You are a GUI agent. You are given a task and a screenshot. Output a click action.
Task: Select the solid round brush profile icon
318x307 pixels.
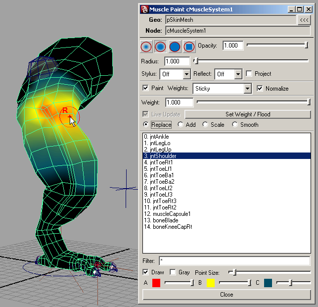[x=175, y=47]
